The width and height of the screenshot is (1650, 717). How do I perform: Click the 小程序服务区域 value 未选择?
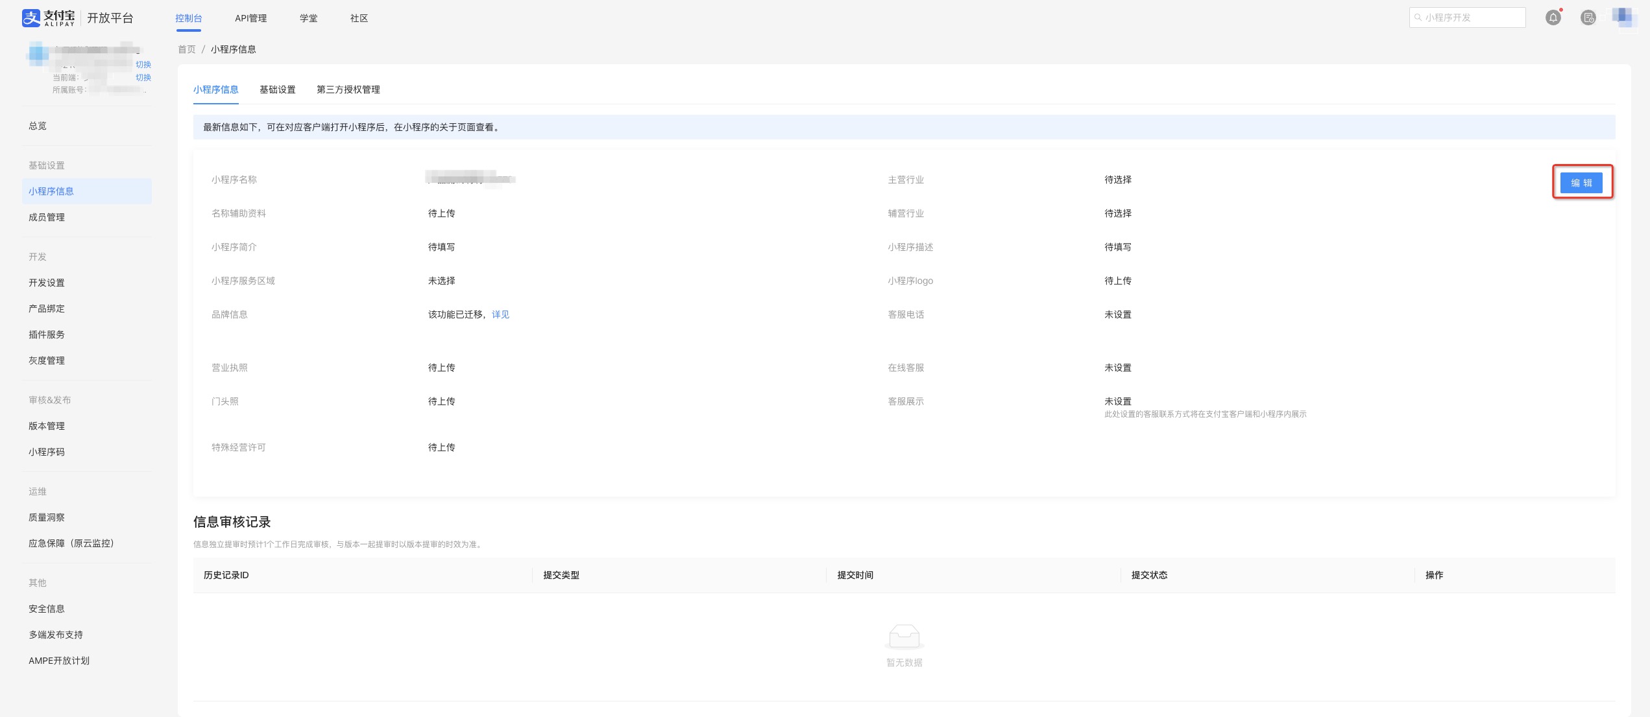[441, 281]
